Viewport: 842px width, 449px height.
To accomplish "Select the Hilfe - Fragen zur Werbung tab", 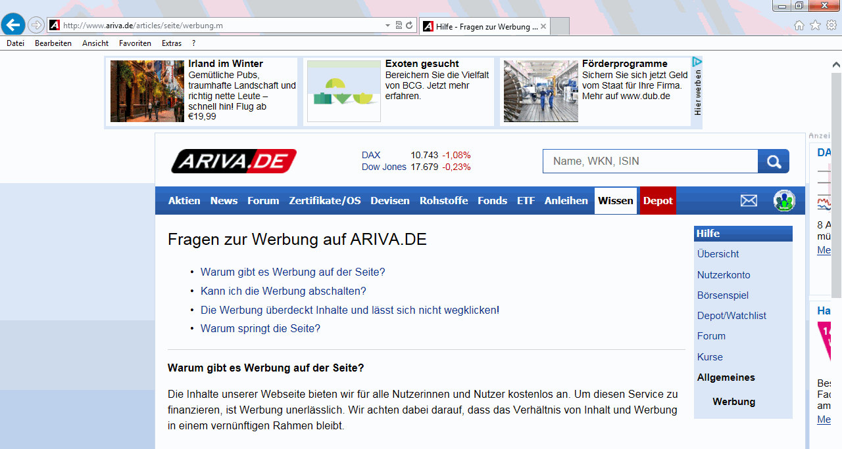I will (x=484, y=26).
